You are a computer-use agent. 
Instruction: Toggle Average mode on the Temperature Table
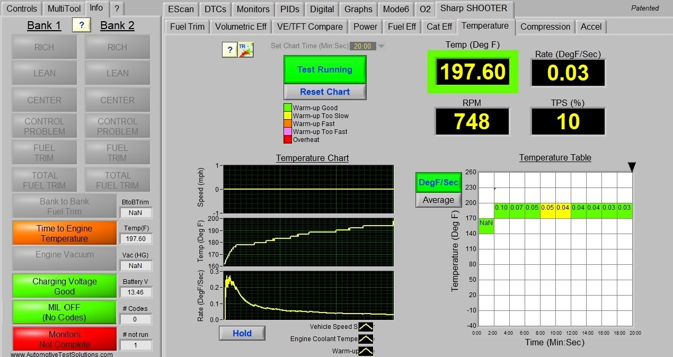tap(438, 200)
